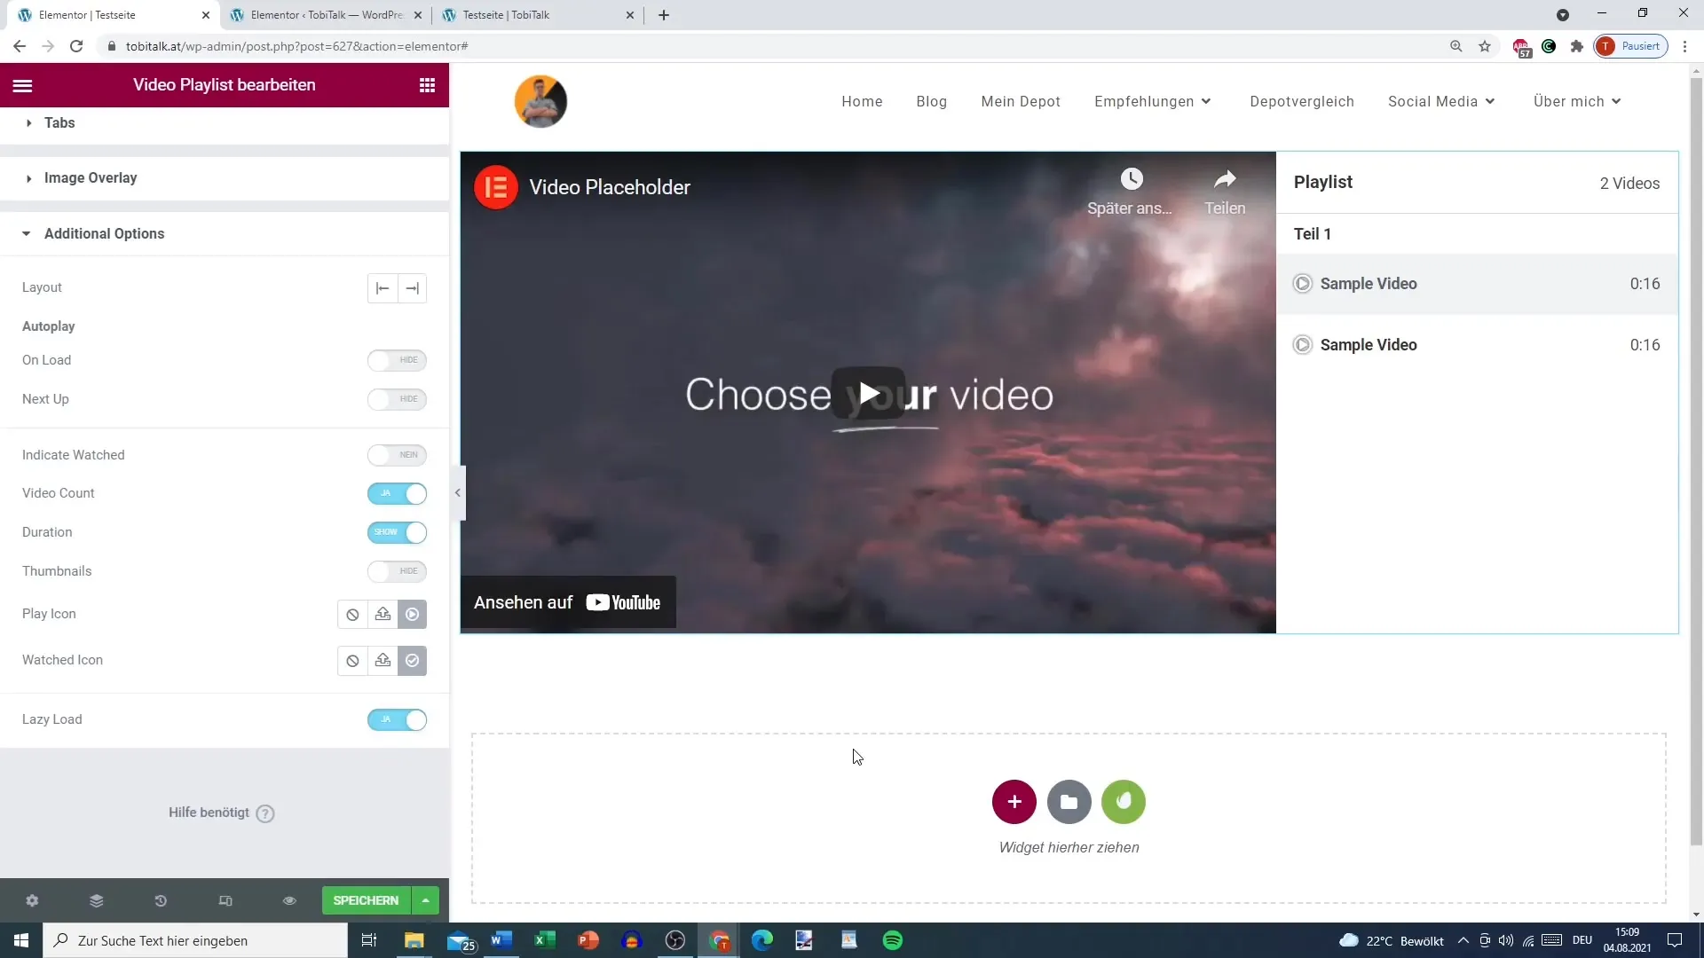Screen dimensions: 1704x958
Task: Reload the browser page
Action: (76, 46)
